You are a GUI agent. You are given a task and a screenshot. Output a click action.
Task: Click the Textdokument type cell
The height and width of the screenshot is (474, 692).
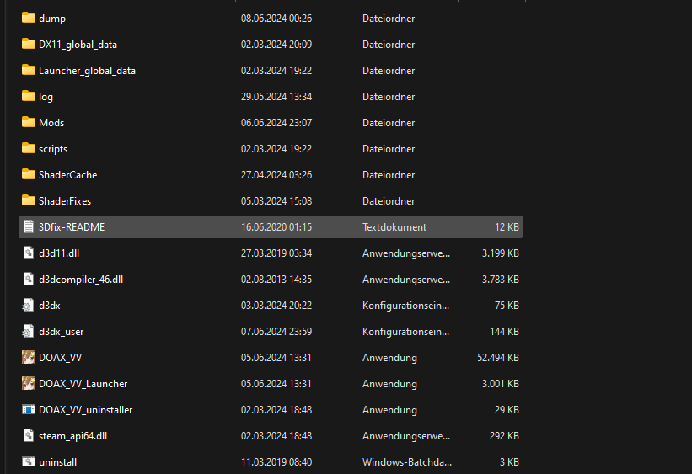click(x=394, y=227)
